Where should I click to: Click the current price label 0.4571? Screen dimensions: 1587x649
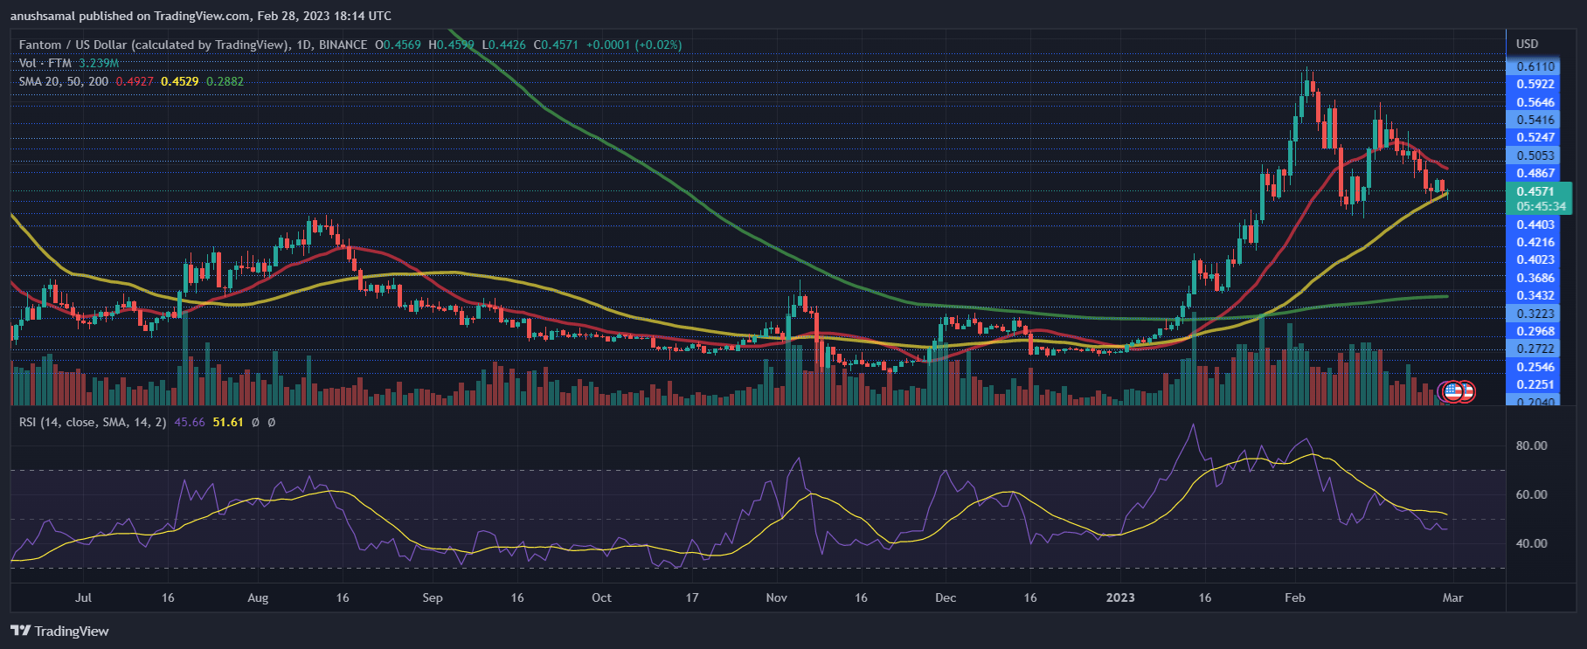coord(1535,191)
